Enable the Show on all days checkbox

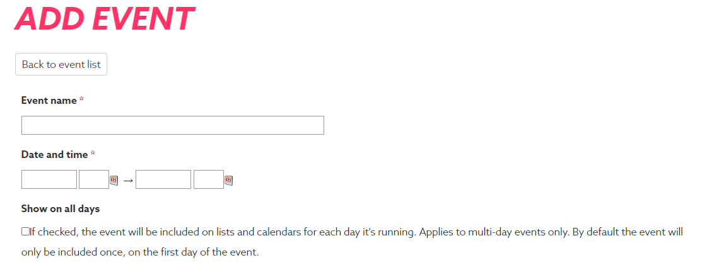pos(25,232)
